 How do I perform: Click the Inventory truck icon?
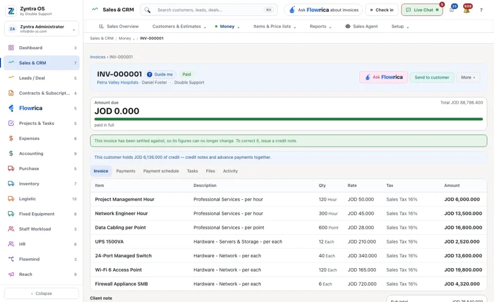(x=11, y=184)
